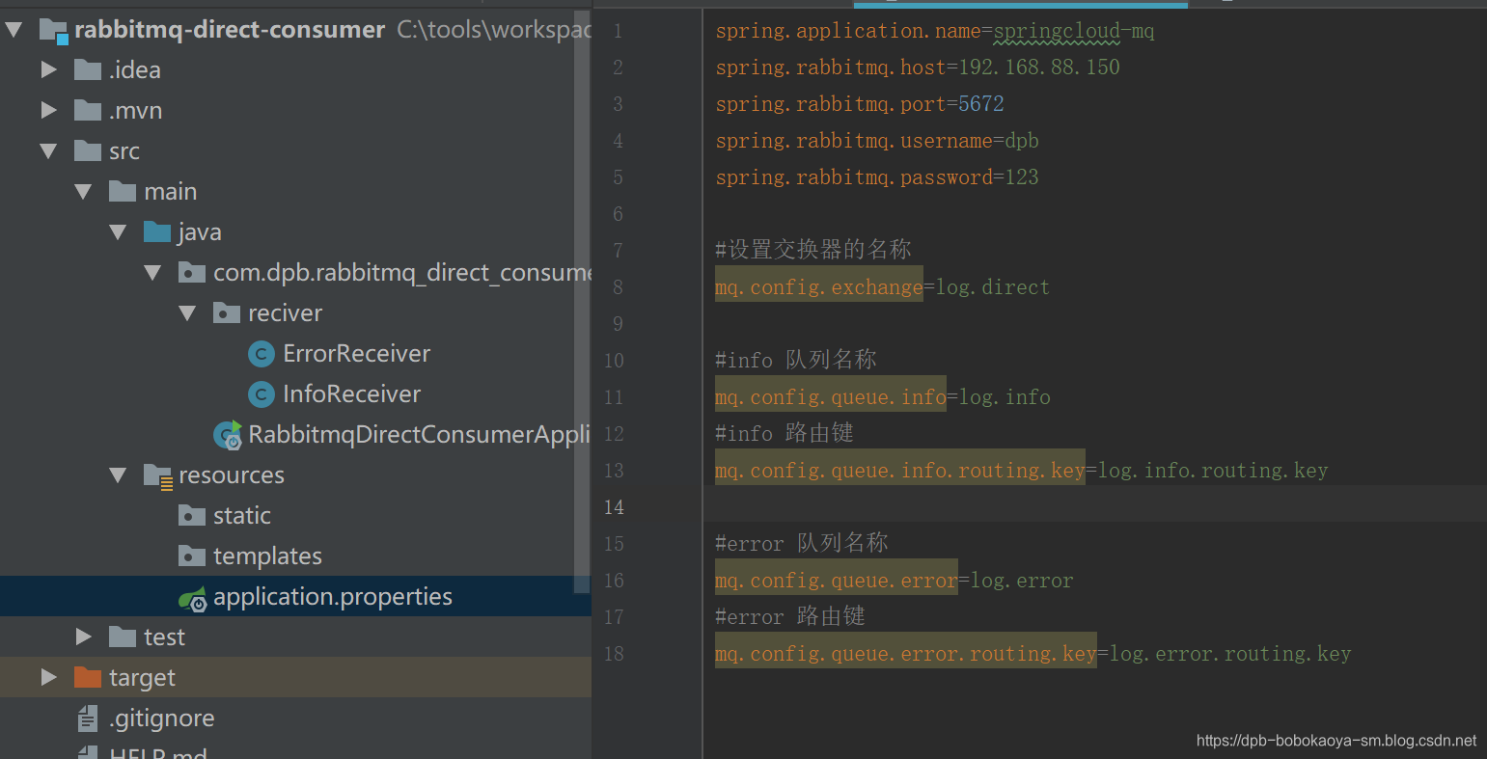
Task: Click the username value dpb
Action: point(1022,141)
